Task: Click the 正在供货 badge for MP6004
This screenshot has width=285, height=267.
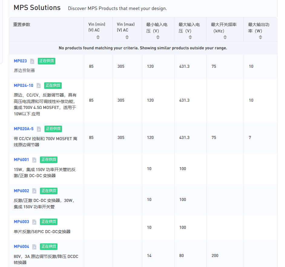Action: [49, 247]
